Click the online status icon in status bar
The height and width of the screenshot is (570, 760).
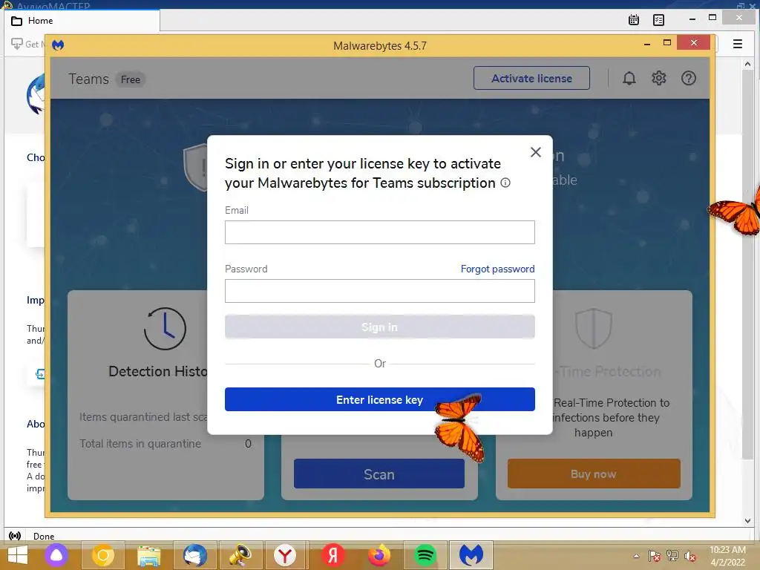point(15,536)
